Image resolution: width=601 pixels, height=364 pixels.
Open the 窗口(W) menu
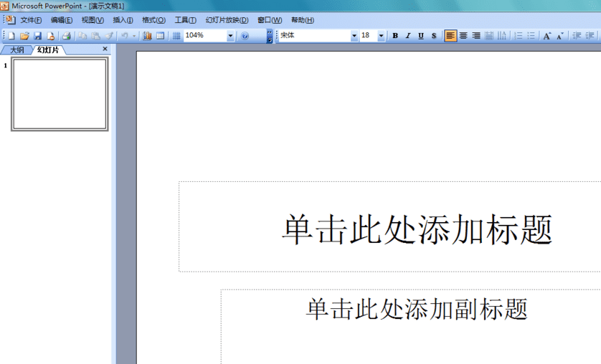click(x=270, y=20)
